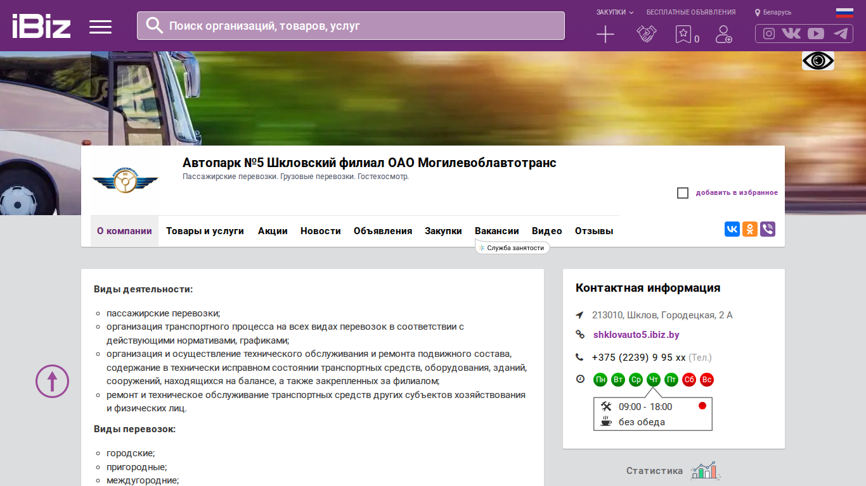
Task: Focus the organizations search field
Action: coord(351,26)
